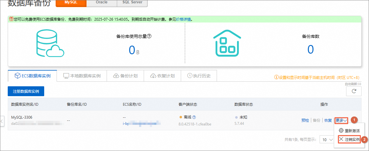Image resolution: width=369 pixels, height=151 pixels.
Task: Expand the 更多 dropdown in the operations column
Action: [x=341, y=120]
